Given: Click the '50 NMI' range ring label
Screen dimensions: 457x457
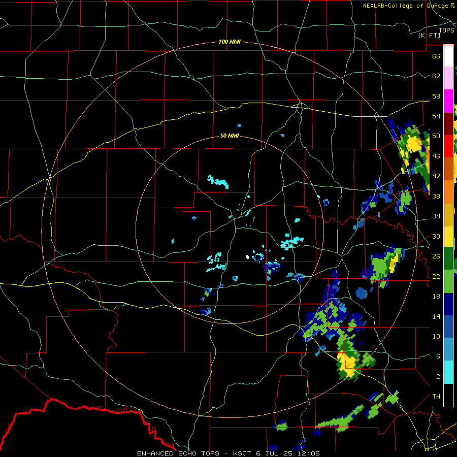Looking at the screenshot, I should click(x=230, y=136).
